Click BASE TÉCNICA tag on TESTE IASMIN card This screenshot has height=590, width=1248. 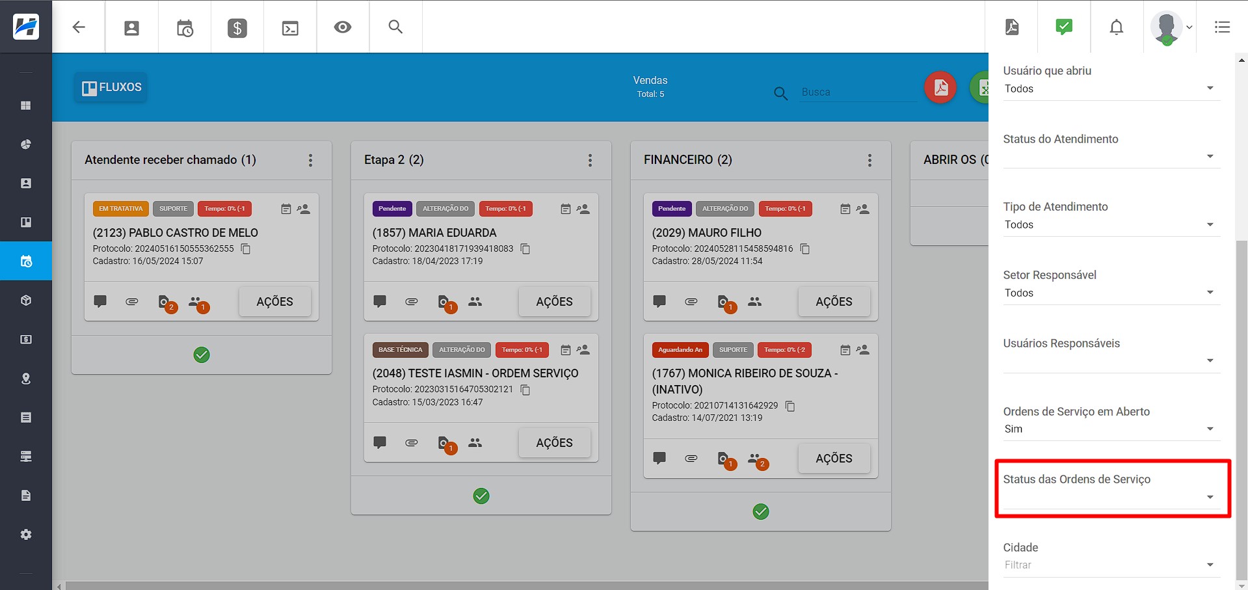[401, 350]
